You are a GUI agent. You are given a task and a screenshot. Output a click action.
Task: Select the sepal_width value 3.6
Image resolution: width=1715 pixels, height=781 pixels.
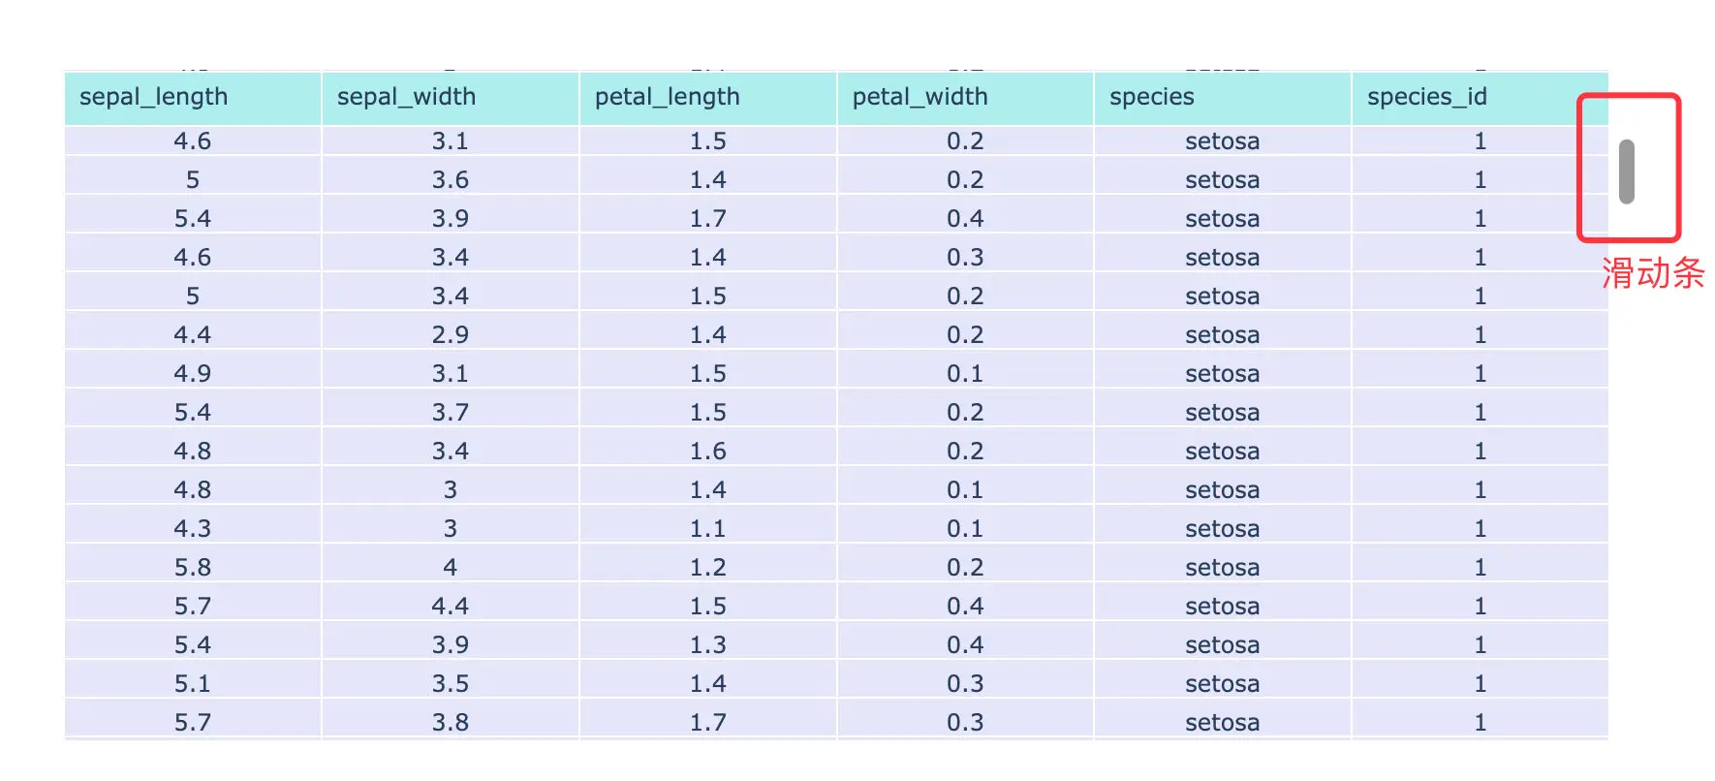click(450, 180)
